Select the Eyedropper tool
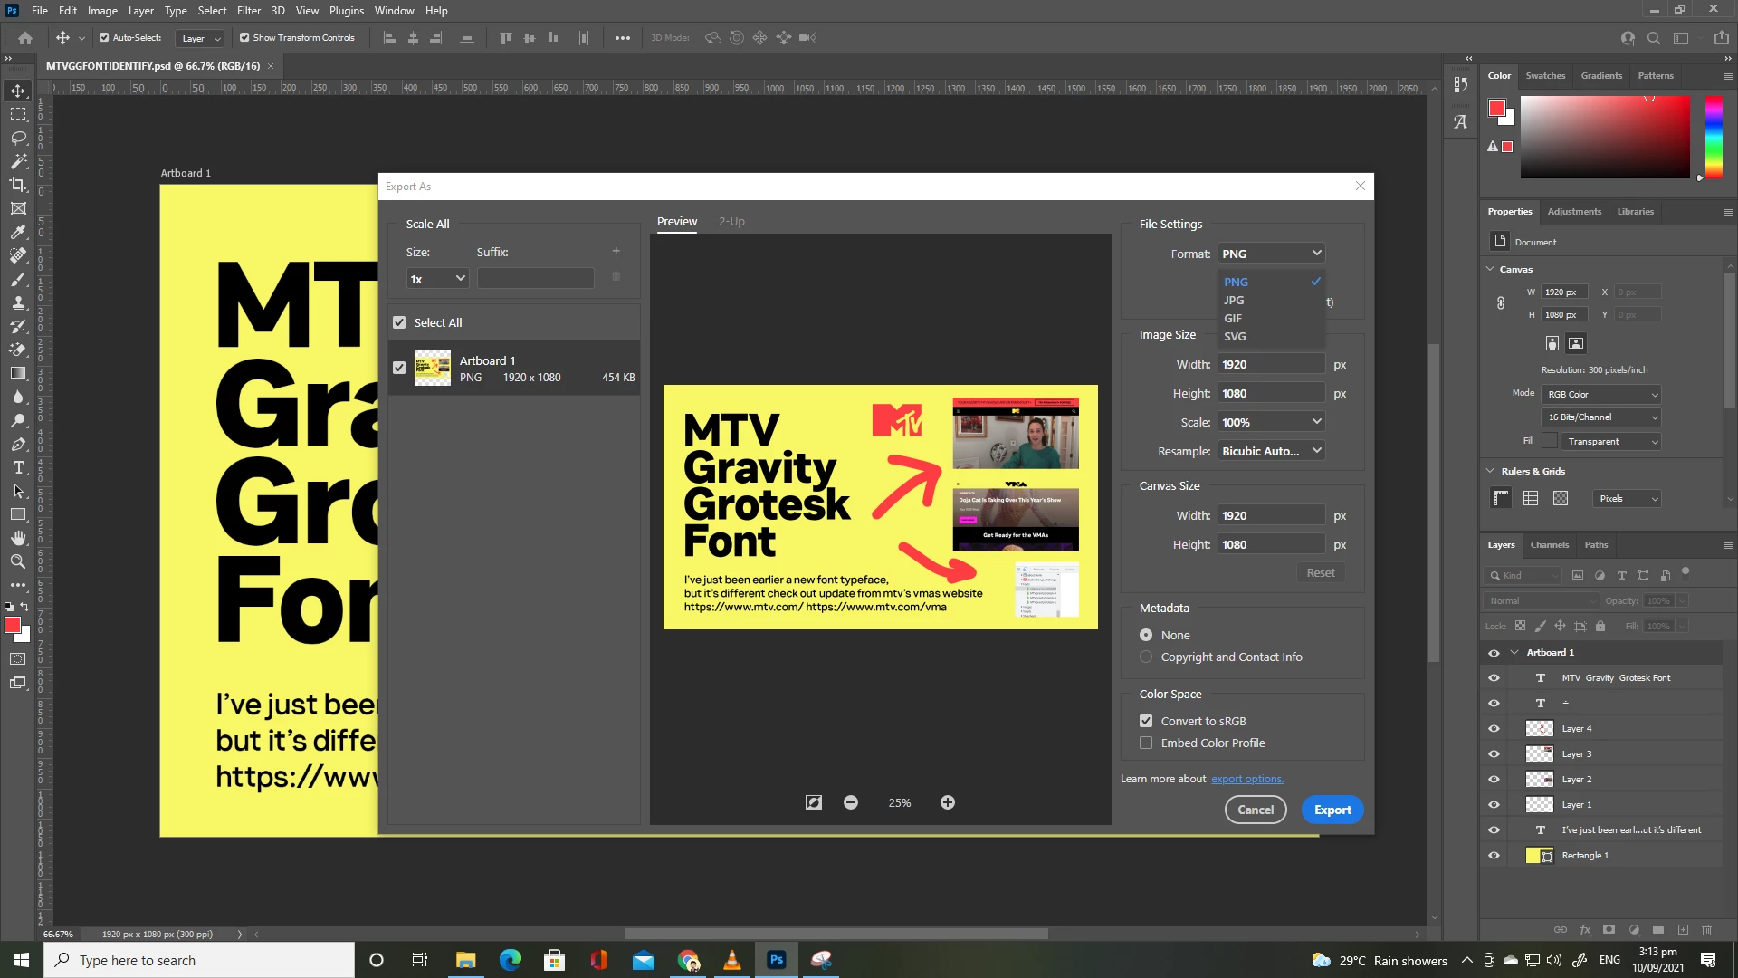Viewport: 1738px width, 978px height. (18, 232)
